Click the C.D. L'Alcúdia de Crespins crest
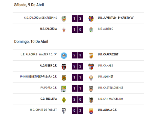Screen dimensions: 144x119 click(64, 19)
